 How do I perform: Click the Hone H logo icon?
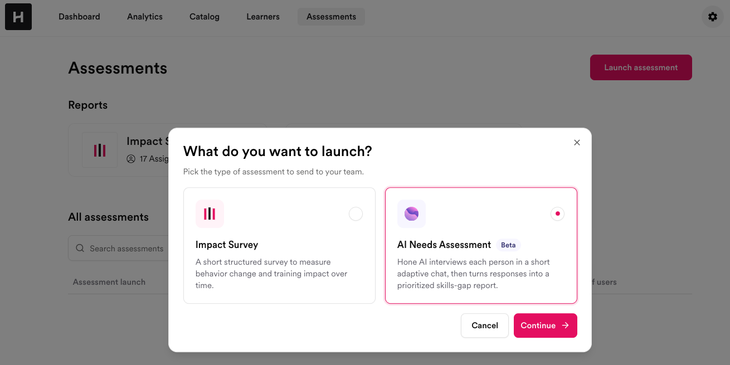coord(18,17)
